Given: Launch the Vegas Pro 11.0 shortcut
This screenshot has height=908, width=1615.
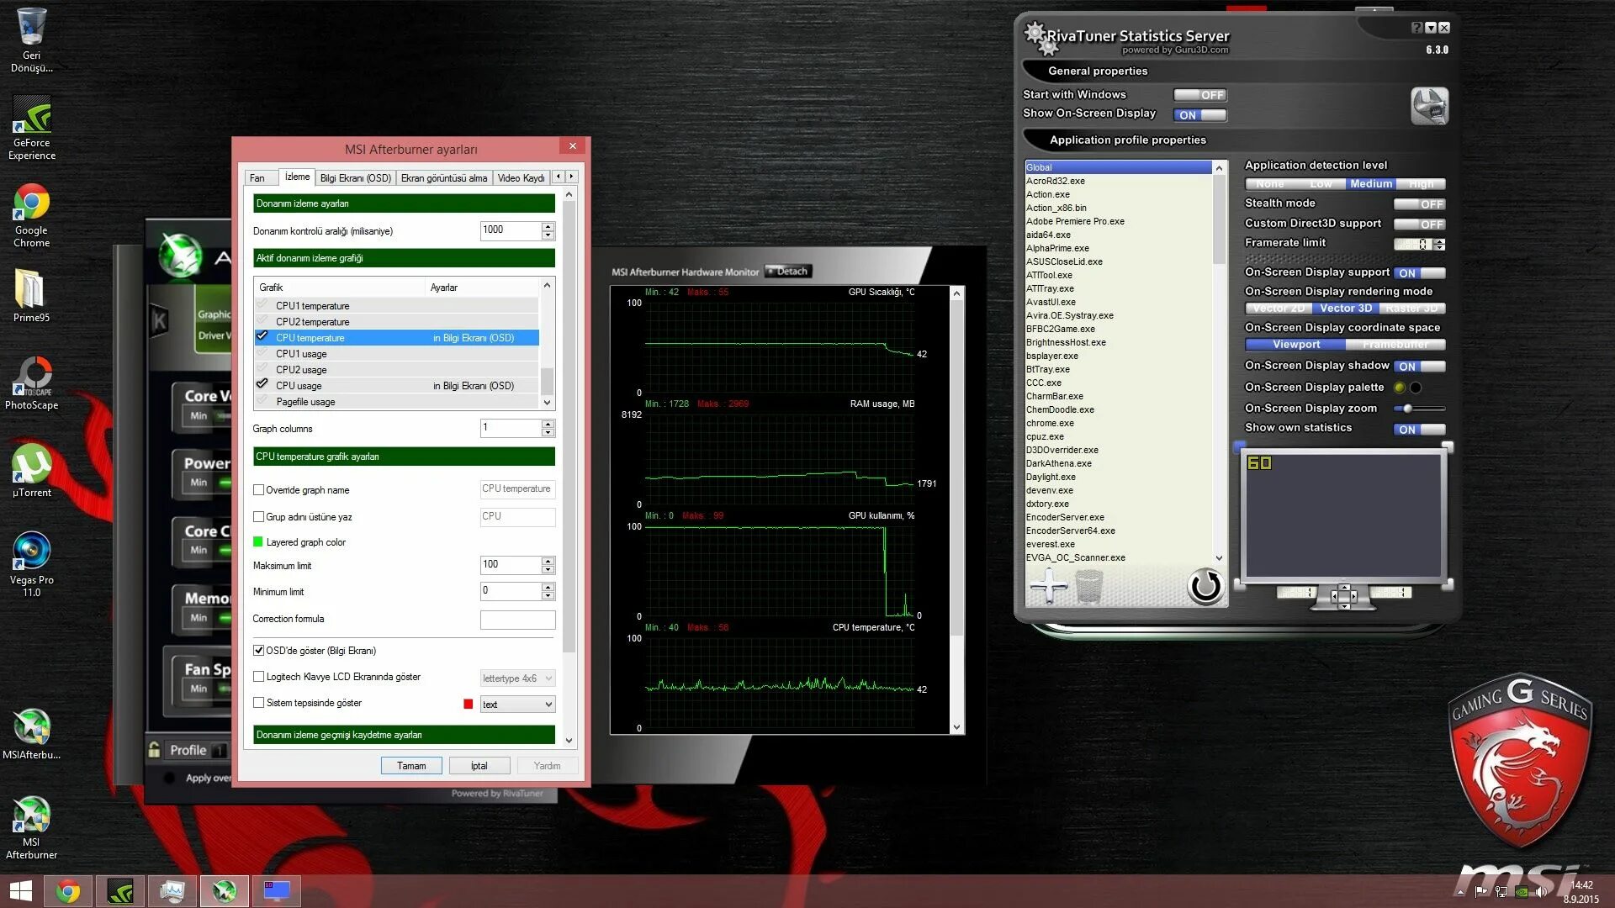Looking at the screenshot, I should coord(31,565).
